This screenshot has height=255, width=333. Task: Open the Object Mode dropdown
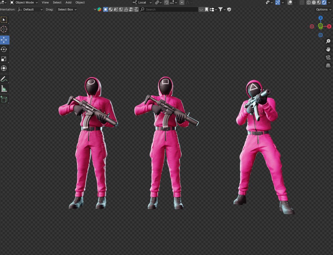click(24, 2)
